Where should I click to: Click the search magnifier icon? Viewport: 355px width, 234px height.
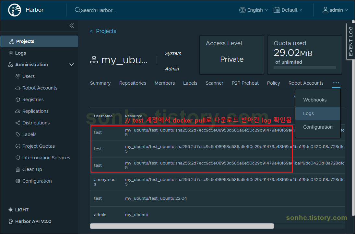coord(77,10)
